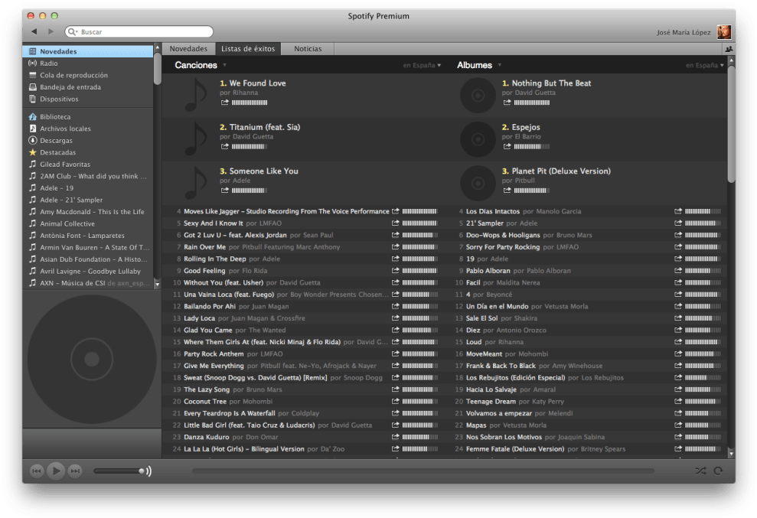Select song Good Feeling por Flo Rida

pos(303,271)
